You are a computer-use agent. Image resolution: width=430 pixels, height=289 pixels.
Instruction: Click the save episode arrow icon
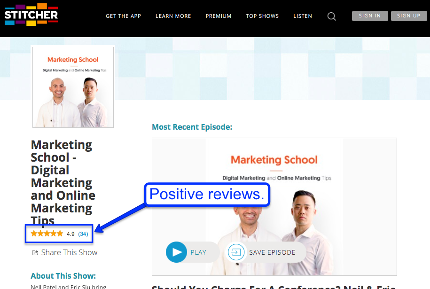point(236,252)
